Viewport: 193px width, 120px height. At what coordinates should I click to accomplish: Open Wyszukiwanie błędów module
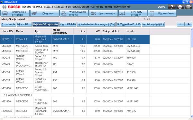pos(74,13)
